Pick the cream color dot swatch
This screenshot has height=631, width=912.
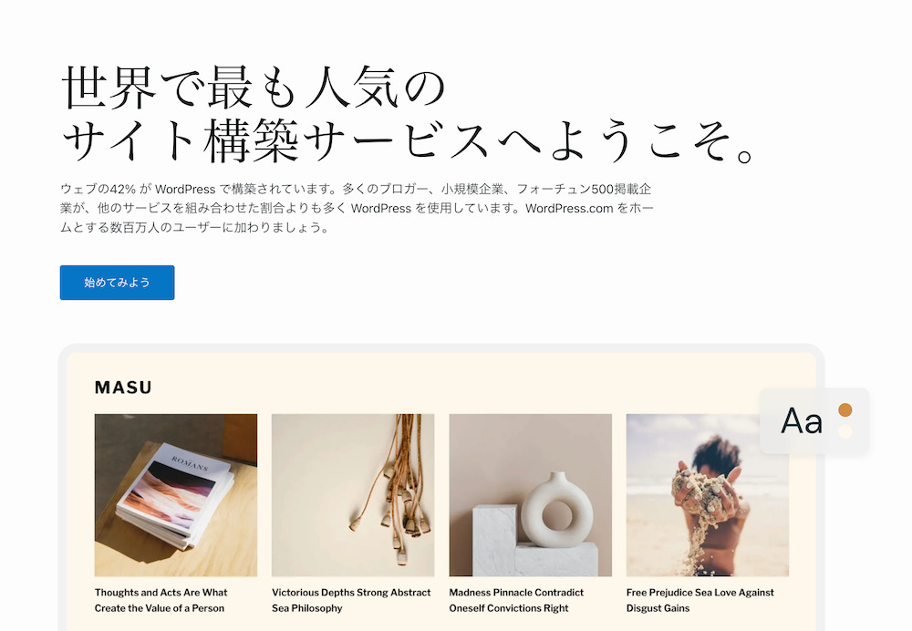click(x=845, y=431)
